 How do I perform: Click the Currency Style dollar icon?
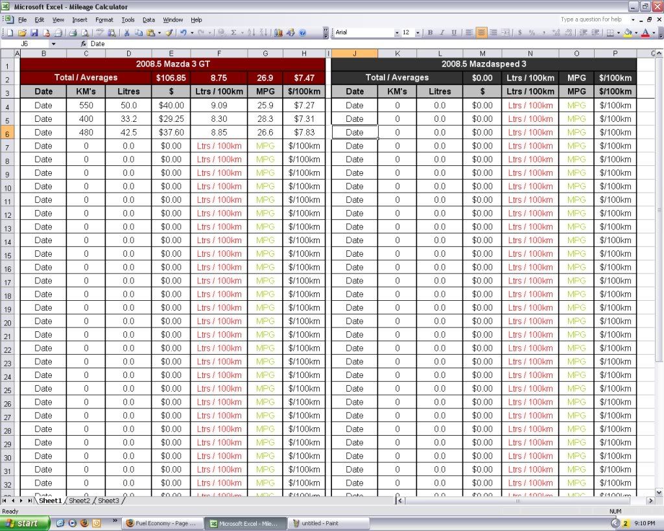[x=519, y=32]
